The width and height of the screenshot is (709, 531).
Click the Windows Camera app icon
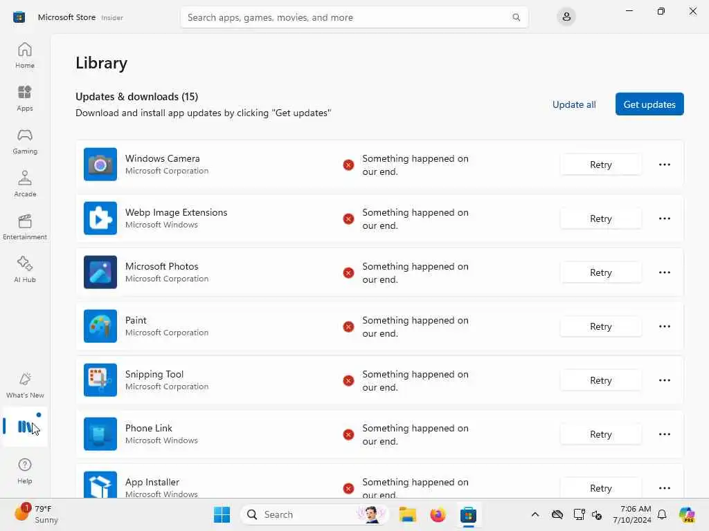pos(100,165)
